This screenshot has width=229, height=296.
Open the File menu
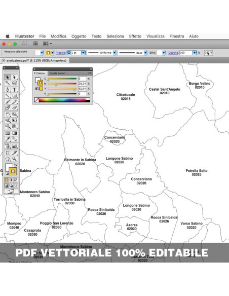click(x=43, y=36)
